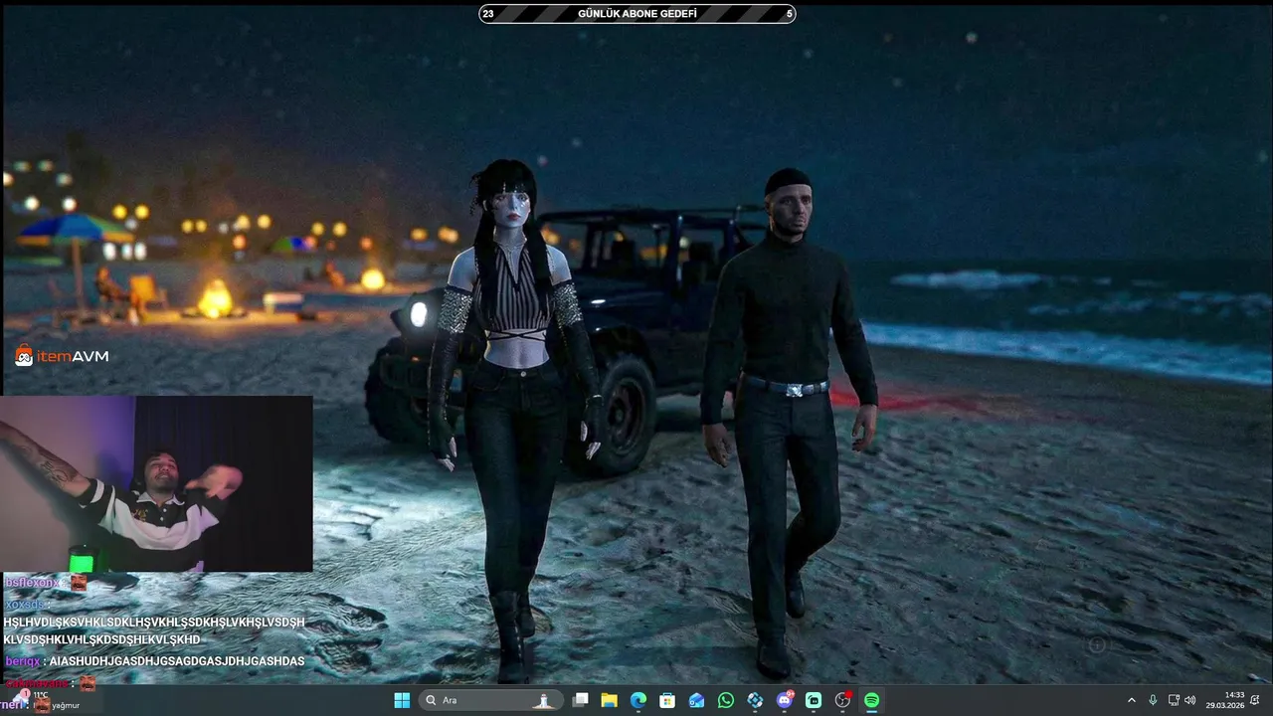Screen dimensions: 1273x716
Task: Open OBS Studio from the taskbar
Action: tap(842, 700)
